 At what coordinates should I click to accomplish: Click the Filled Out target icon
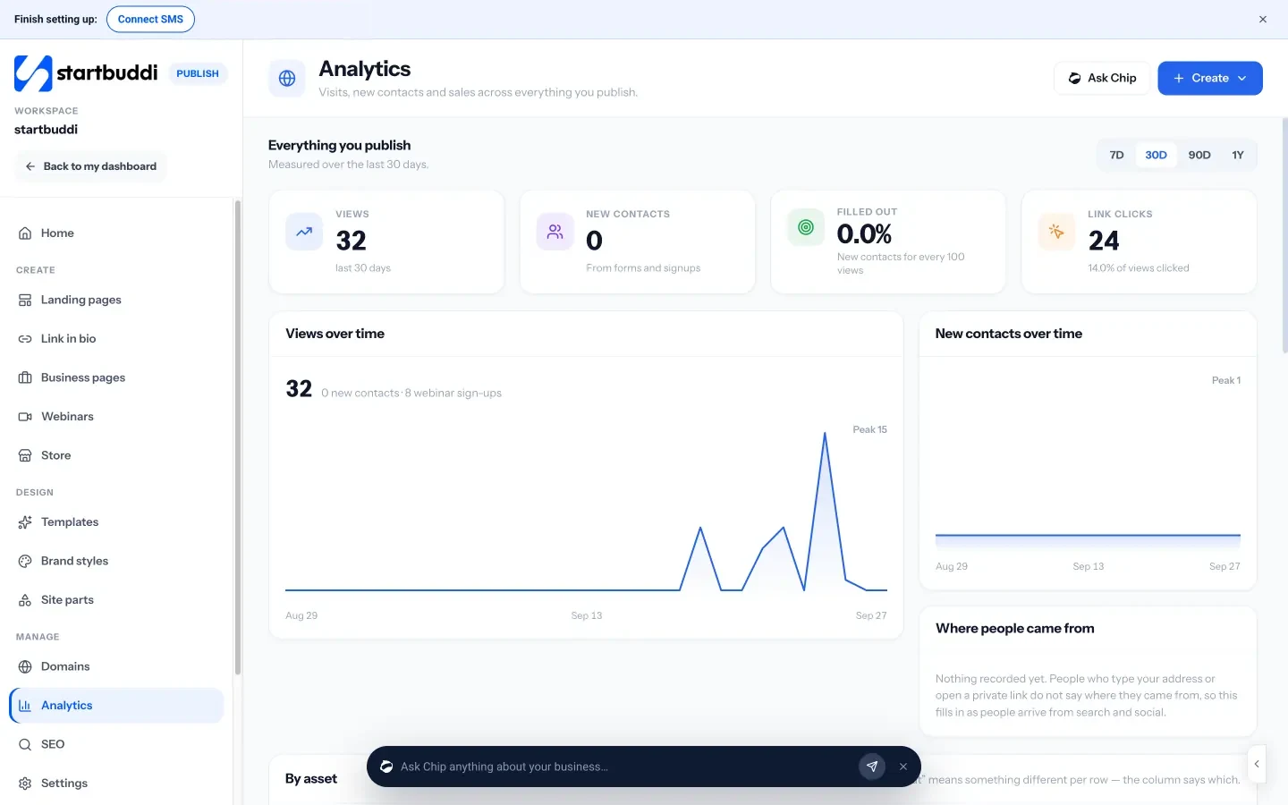pyautogui.click(x=806, y=227)
